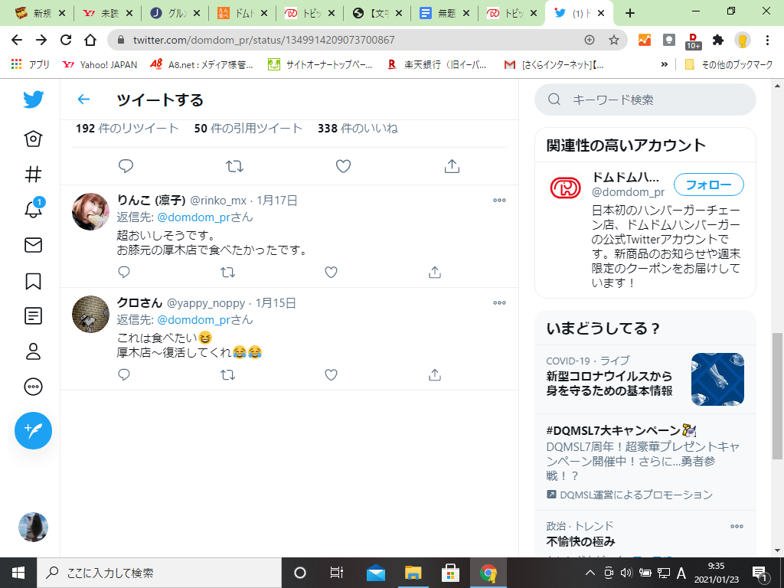This screenshot has width=784, height=588.
Task: Open A8.net bookmark
Action: click(x=201, y=64)
